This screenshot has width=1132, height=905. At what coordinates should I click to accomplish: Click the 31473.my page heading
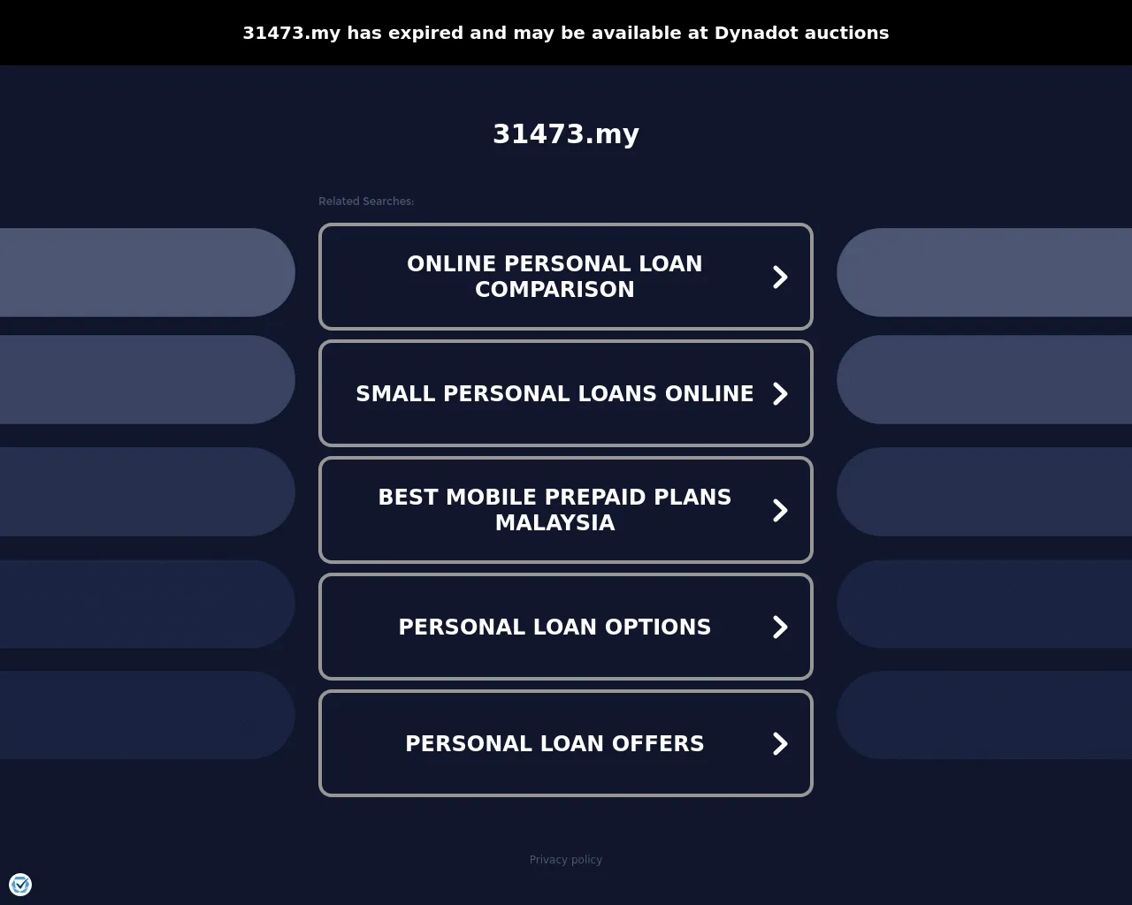click(566, 133)
